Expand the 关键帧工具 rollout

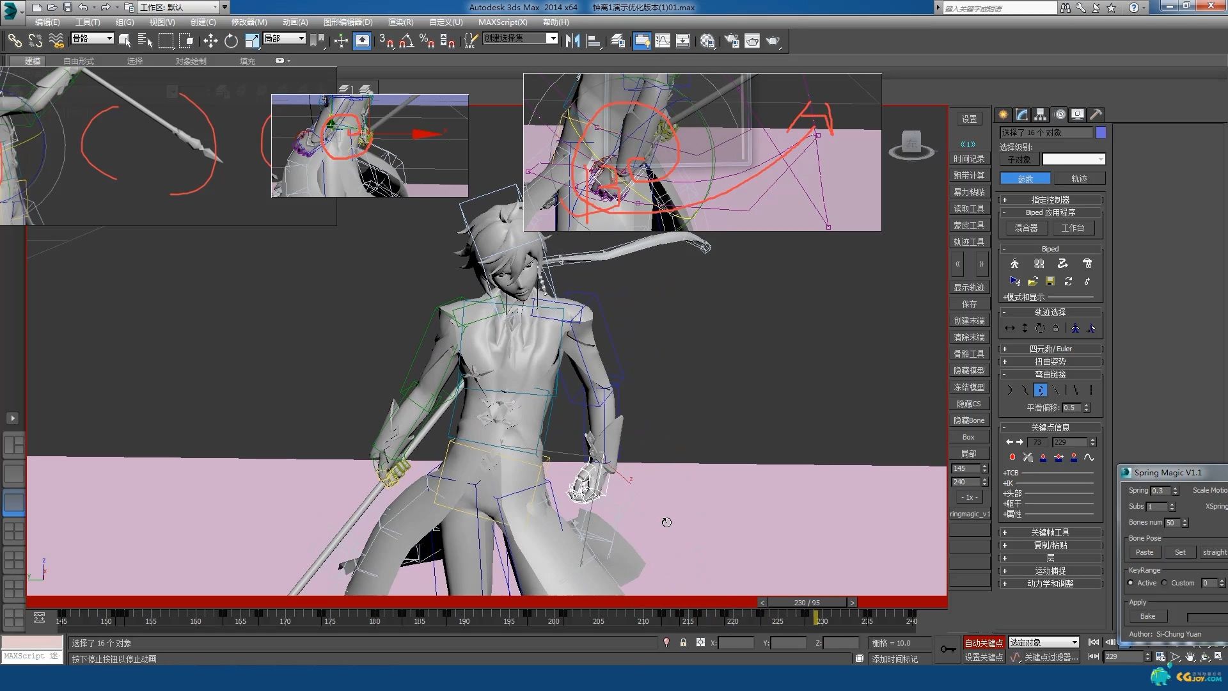pos(1050,532)
